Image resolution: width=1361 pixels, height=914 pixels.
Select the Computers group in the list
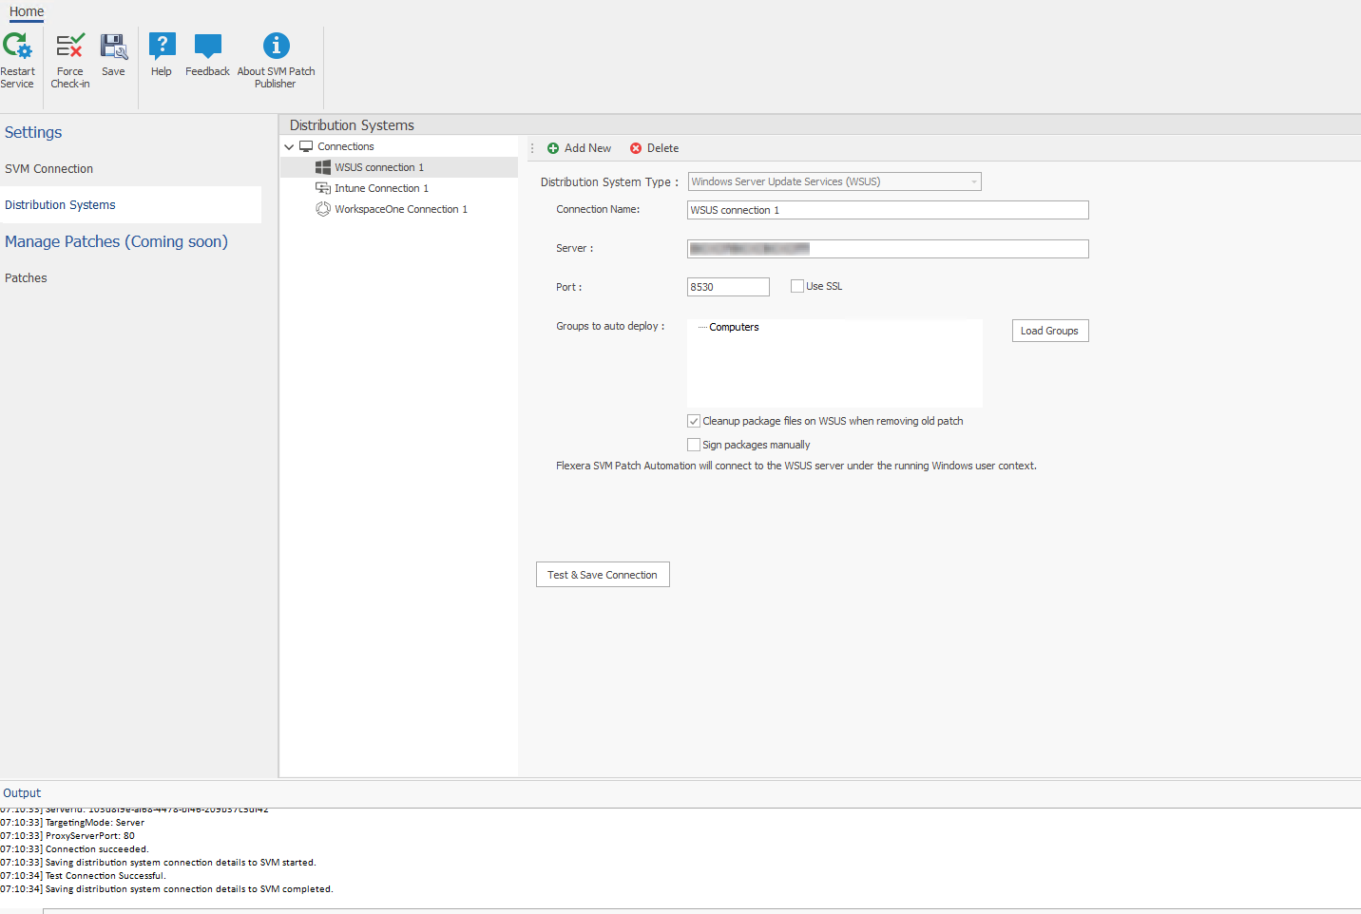(x=734, y=327)
